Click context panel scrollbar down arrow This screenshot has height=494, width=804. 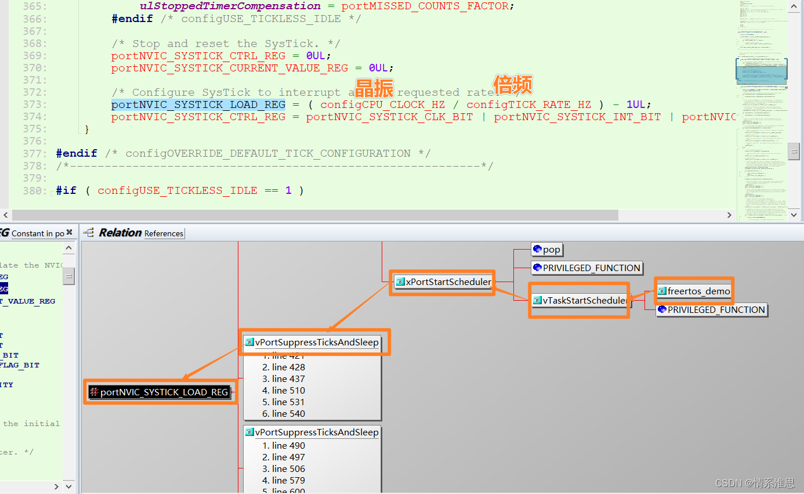click(69, 486)
